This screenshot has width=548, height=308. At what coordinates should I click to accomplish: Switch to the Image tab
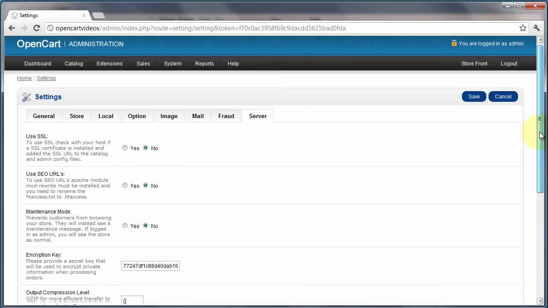coord(169,116)
